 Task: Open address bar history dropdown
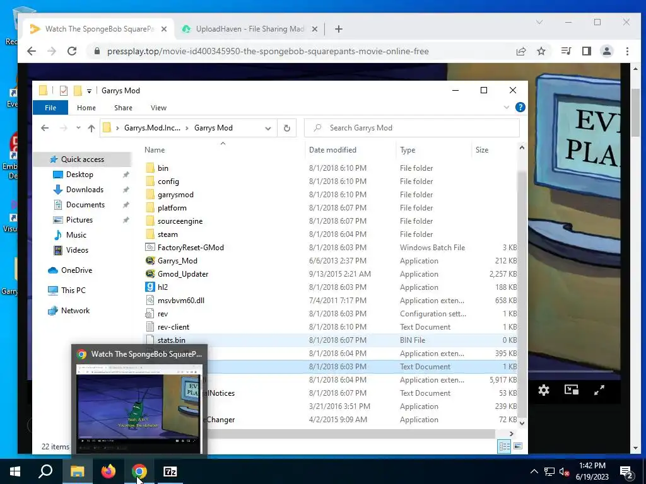click(267, 128)
